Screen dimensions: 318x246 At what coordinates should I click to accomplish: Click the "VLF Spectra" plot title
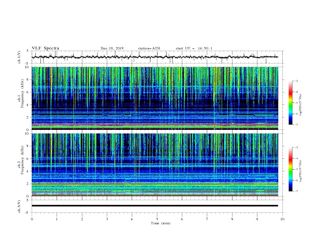45,48
